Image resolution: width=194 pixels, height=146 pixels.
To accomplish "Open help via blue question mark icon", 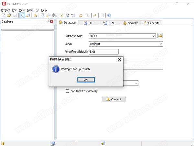I will click(x=109, y=16).
